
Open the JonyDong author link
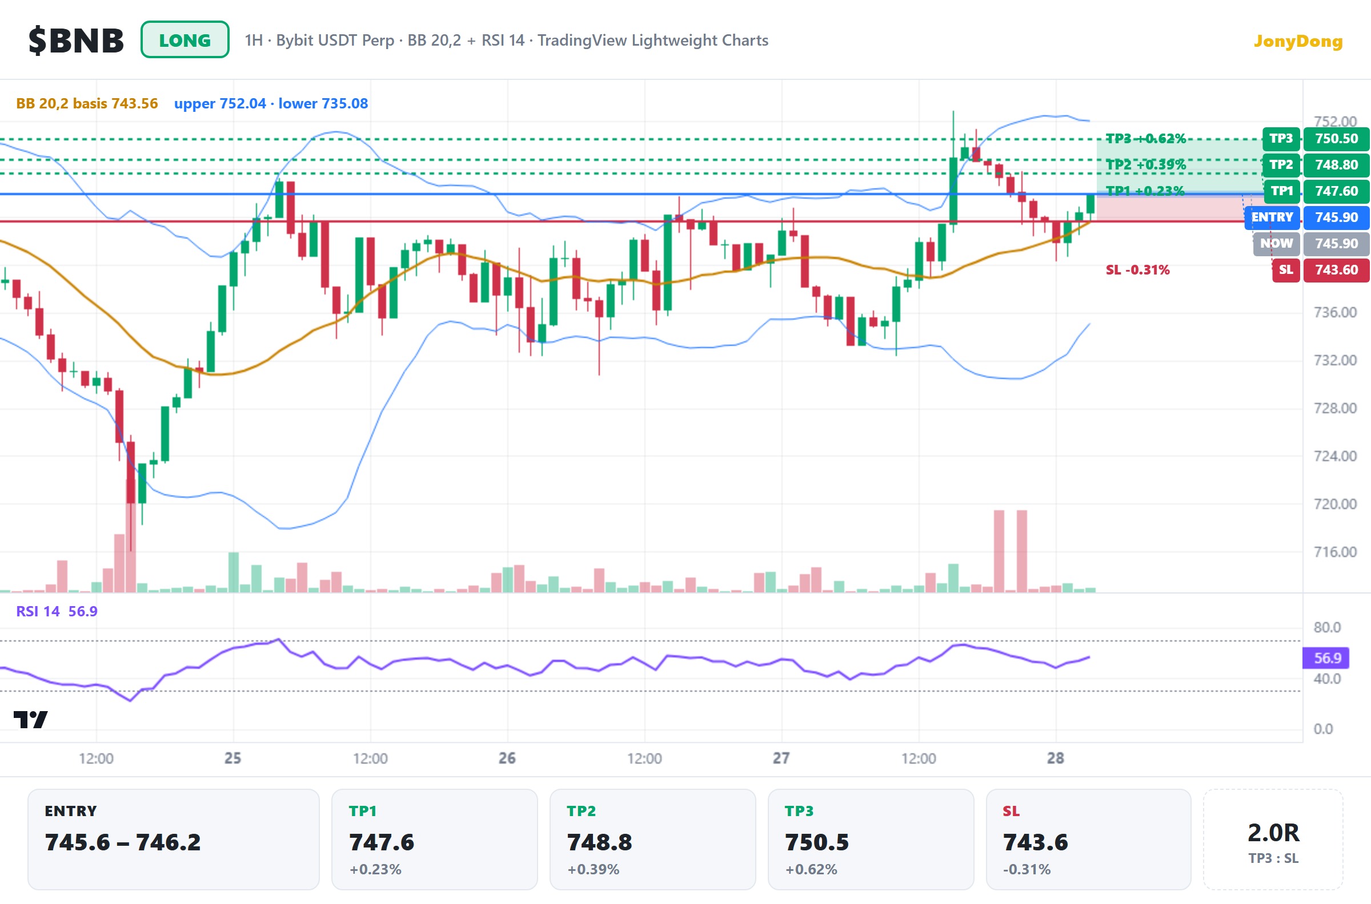pos(1298,41)
